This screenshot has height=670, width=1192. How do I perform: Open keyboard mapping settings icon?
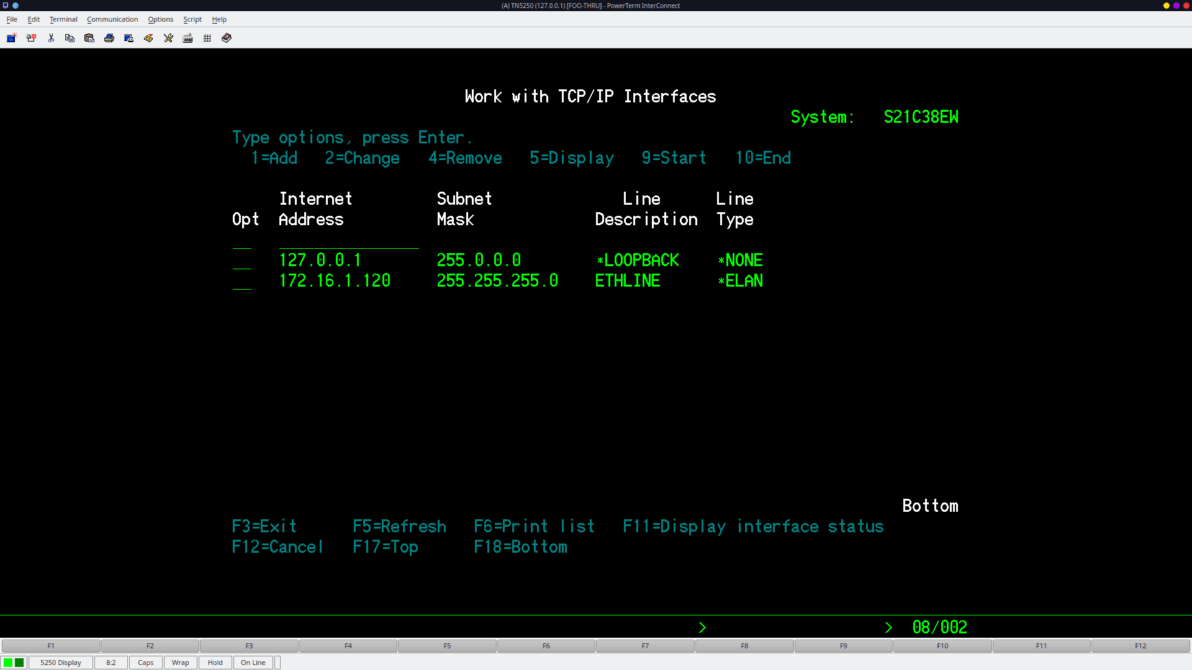point(187,38)
